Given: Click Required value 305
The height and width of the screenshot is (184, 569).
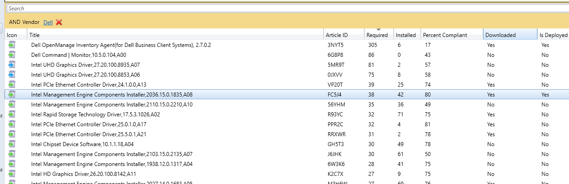Looking at the screenshot, I should point(372,45).
